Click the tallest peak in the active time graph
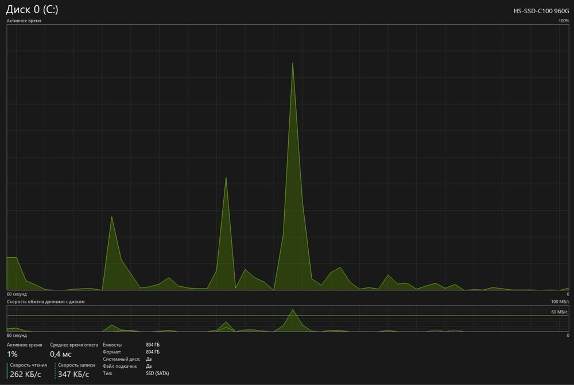This screenshot has width=574, height=385. (x=293, y=63)
